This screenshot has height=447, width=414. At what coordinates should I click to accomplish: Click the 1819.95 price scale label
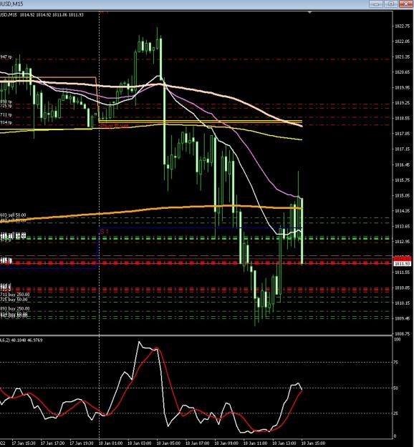point(403,87)
